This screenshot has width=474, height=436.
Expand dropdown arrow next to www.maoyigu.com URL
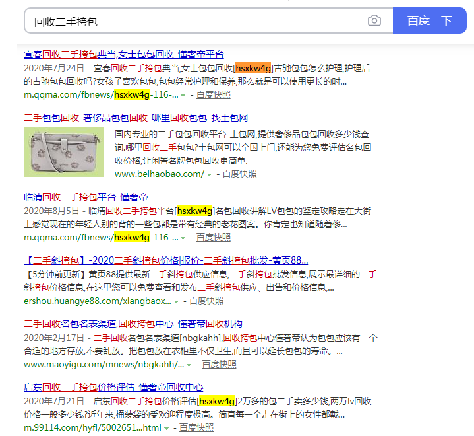pos(189,365)
